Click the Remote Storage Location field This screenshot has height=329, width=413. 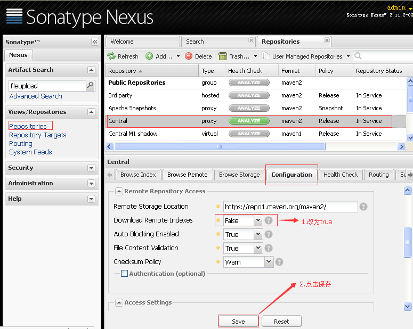[x=290, y=207]
